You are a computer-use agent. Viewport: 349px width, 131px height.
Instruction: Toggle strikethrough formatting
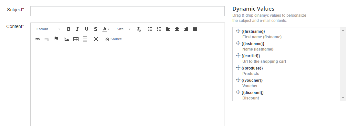[96, 29]
